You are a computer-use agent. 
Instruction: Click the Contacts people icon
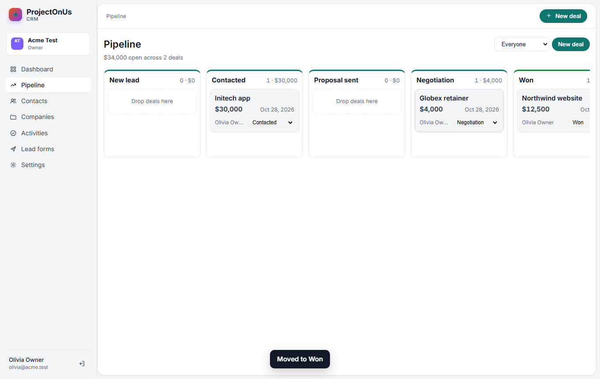tap(13, 101)
